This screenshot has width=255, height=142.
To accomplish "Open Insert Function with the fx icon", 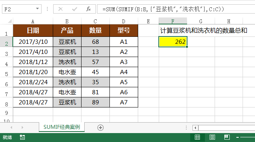I will click(x=88, y=9).
